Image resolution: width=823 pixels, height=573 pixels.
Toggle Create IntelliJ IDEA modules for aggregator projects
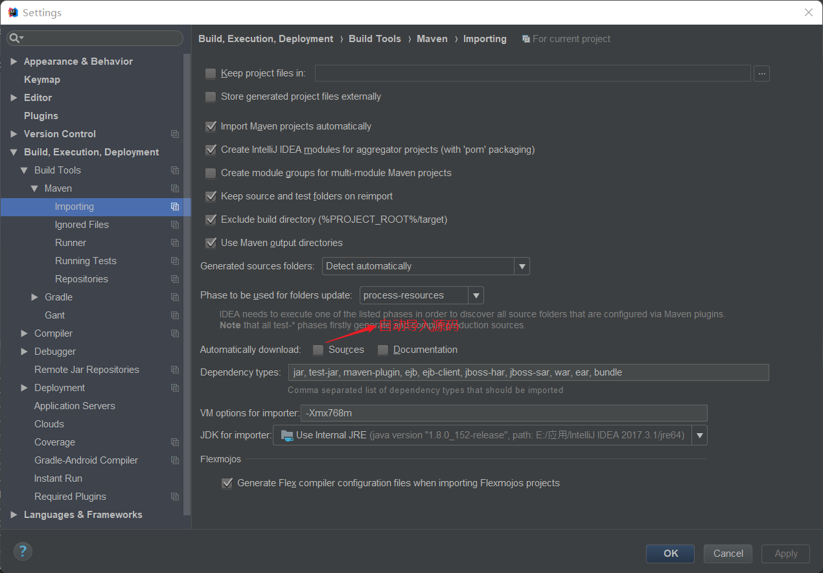[x=211, y=150]
